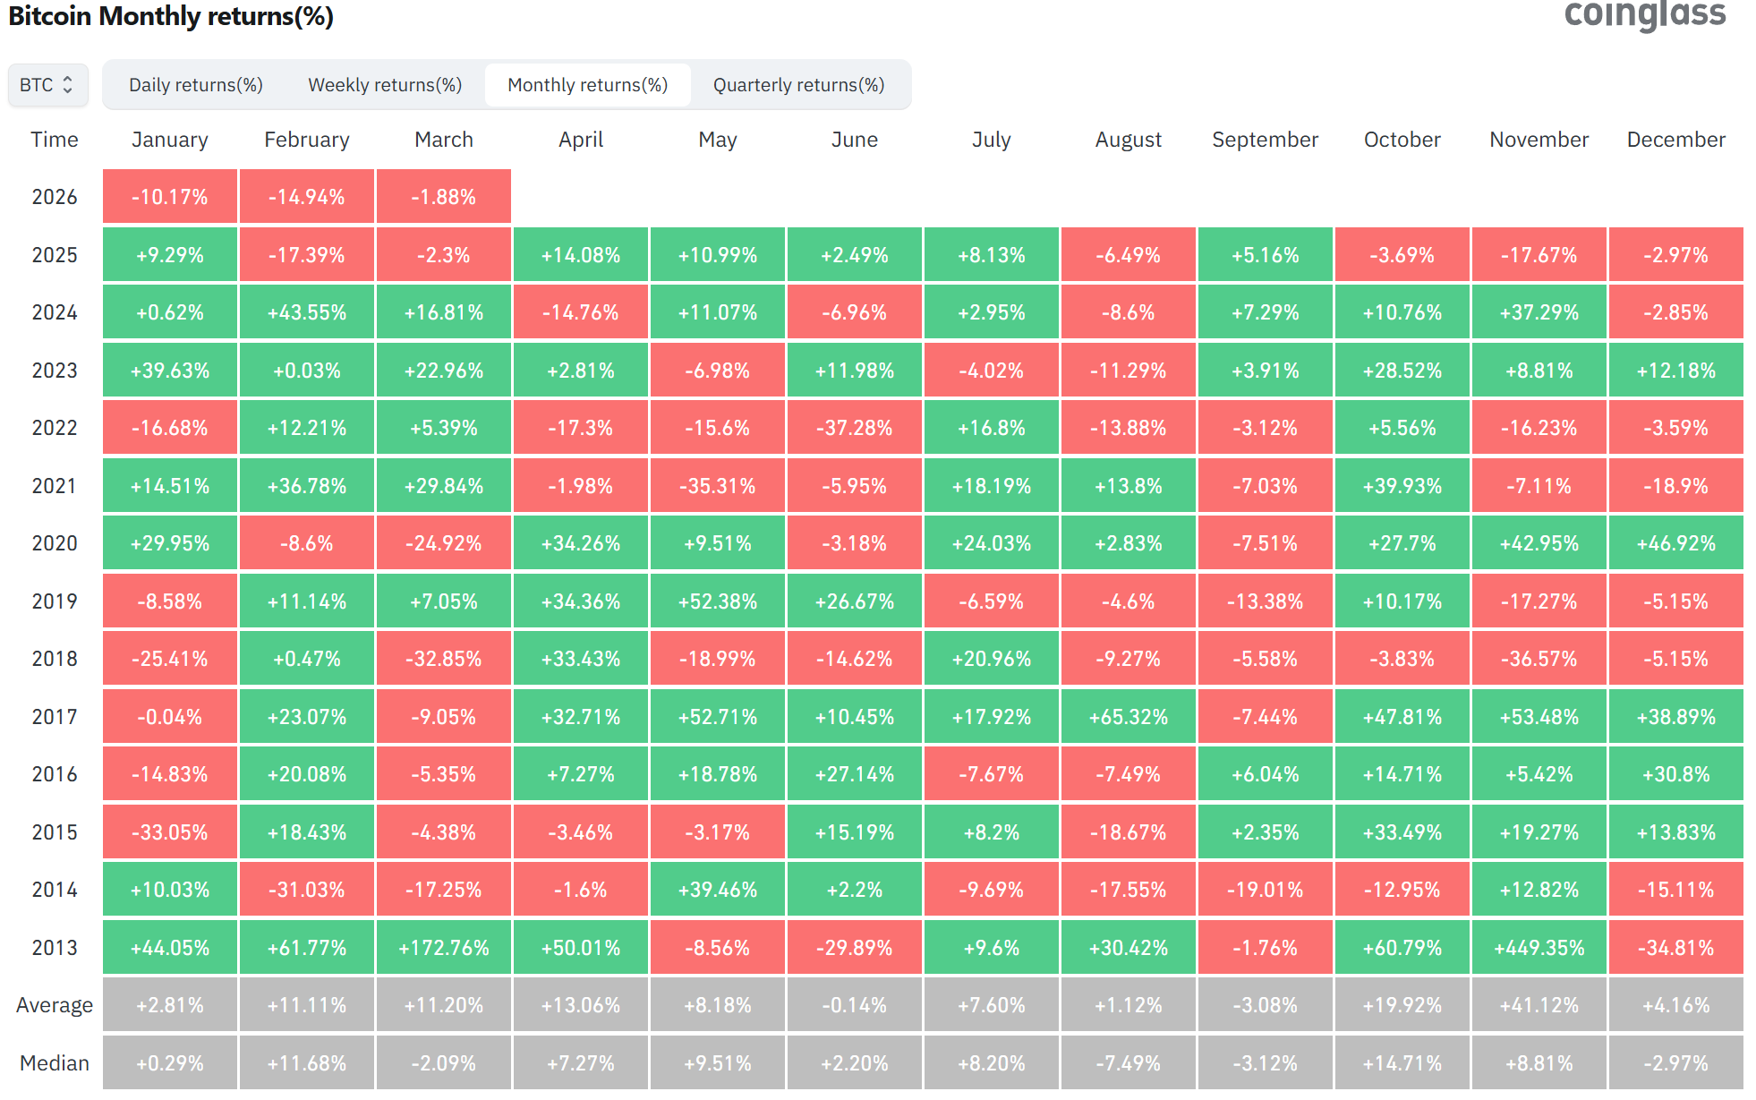Image resolution: width=1756 pixels, height=1100 pixels.
Task: Switch to Quarterly returns(%) tab
Action: coord(798,85)
